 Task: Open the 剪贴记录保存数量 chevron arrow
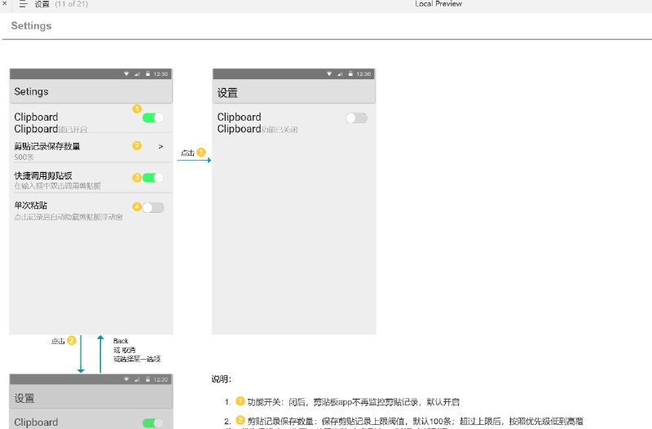[161, 147]
